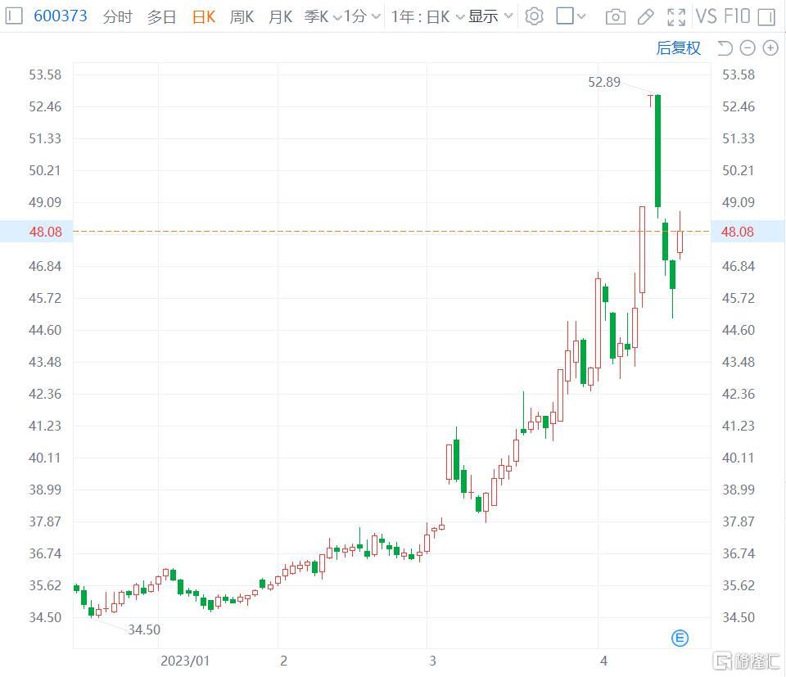Click the month 2 axis label

point(284,661)
